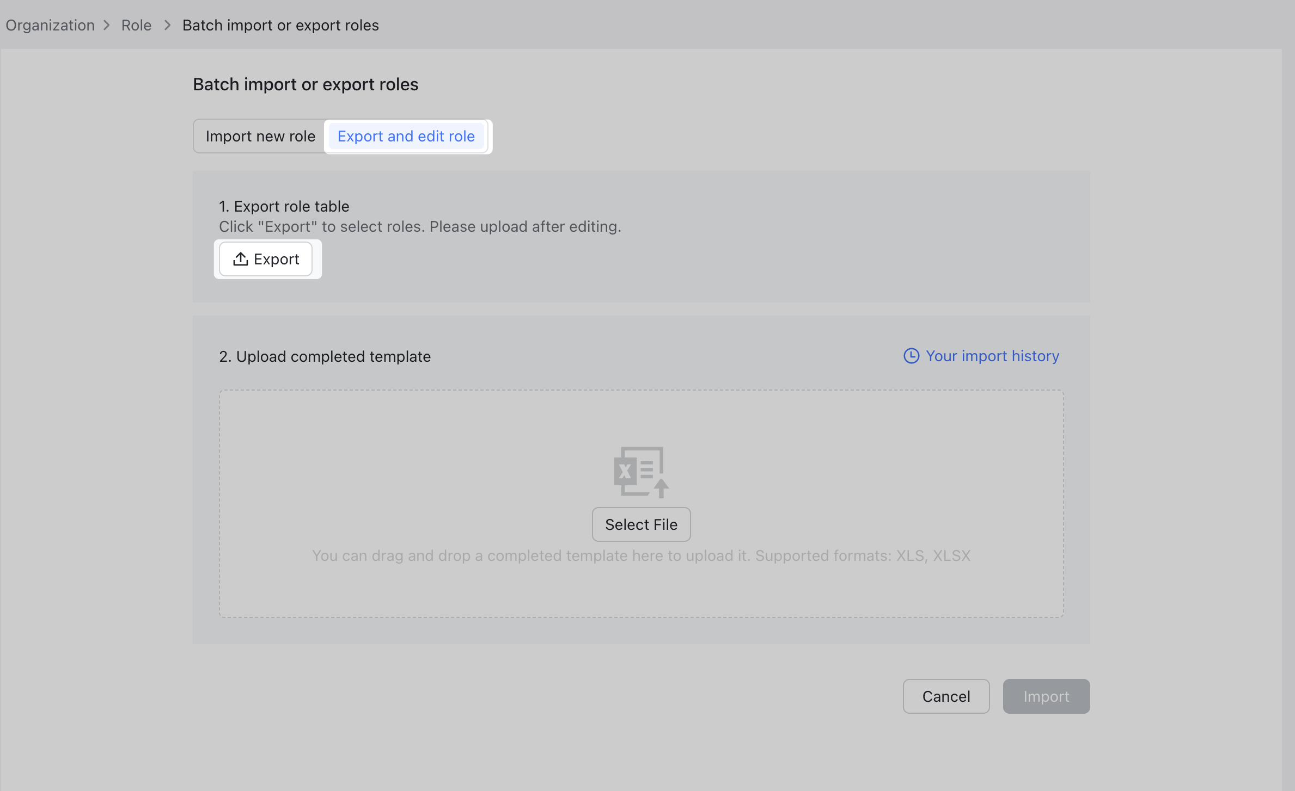1295x791 pixels.
Task: Click the Export button to export roles
Action: coord(267,259)
